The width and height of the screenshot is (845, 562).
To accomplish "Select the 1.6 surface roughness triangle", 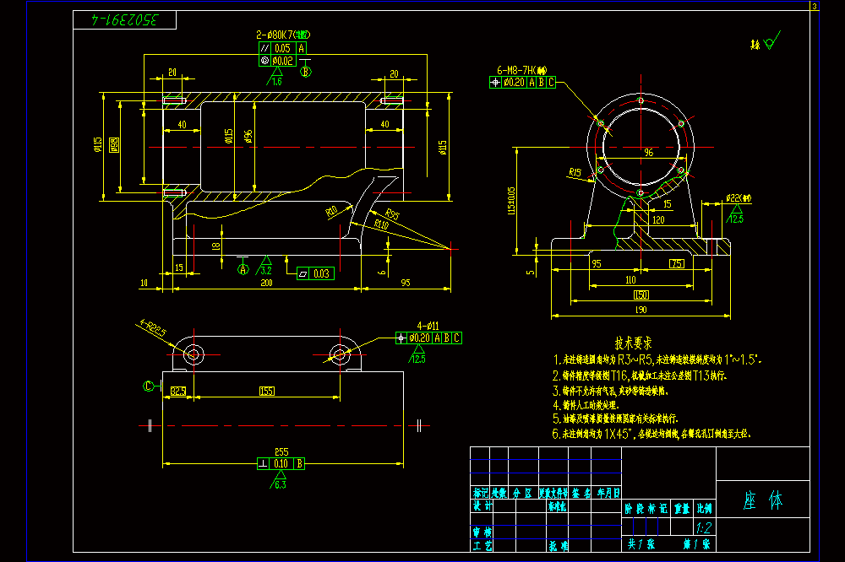I will tap(275, 77).
